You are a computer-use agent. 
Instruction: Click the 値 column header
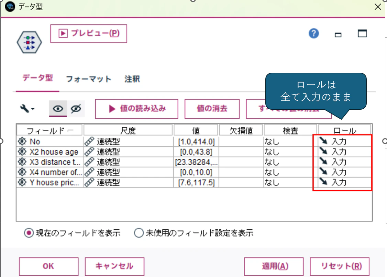click(196, 131)
